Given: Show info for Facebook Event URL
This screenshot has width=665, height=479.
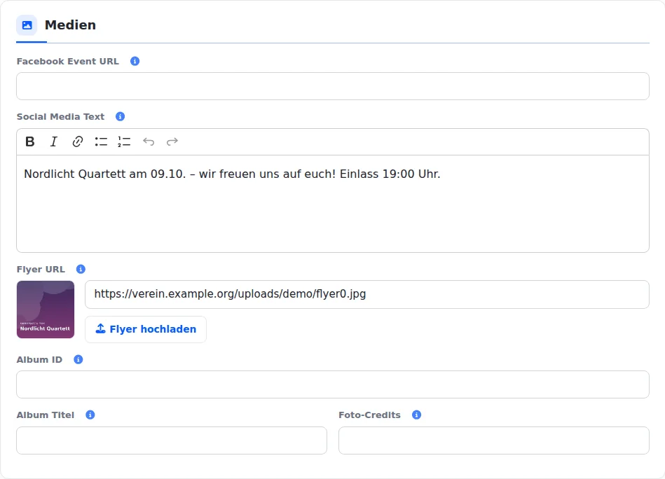Looking at the screenshot, I should (x=135, y=61).
